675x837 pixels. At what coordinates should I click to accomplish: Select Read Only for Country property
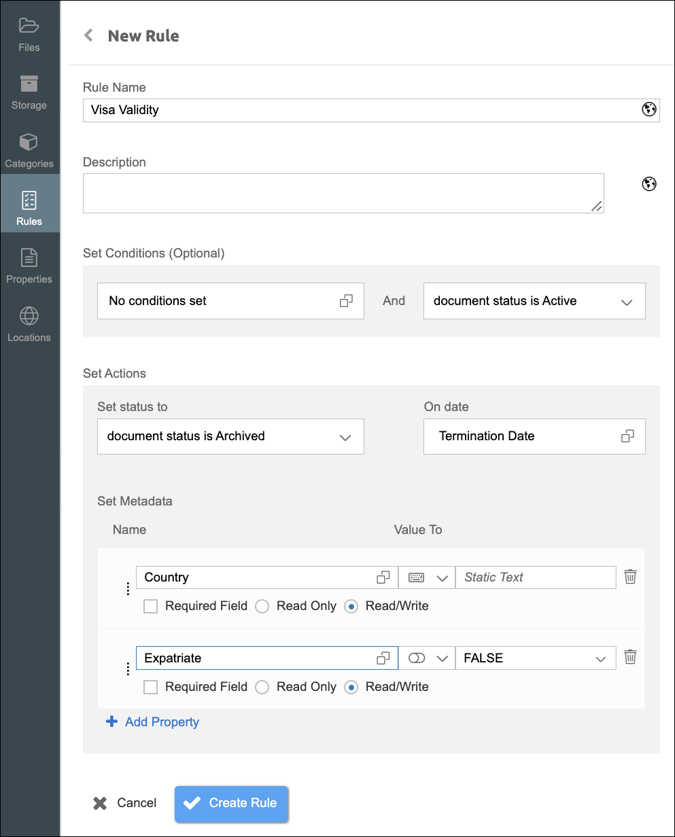tap(262, 606)
